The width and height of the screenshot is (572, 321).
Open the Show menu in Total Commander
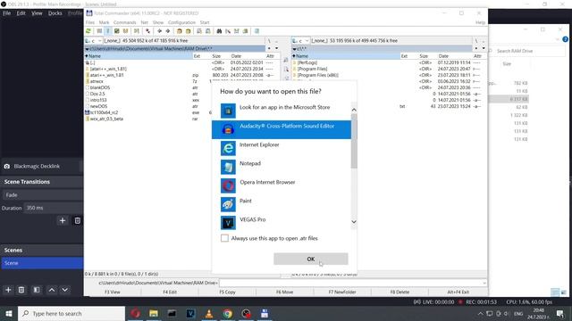(x=158, y=22)
